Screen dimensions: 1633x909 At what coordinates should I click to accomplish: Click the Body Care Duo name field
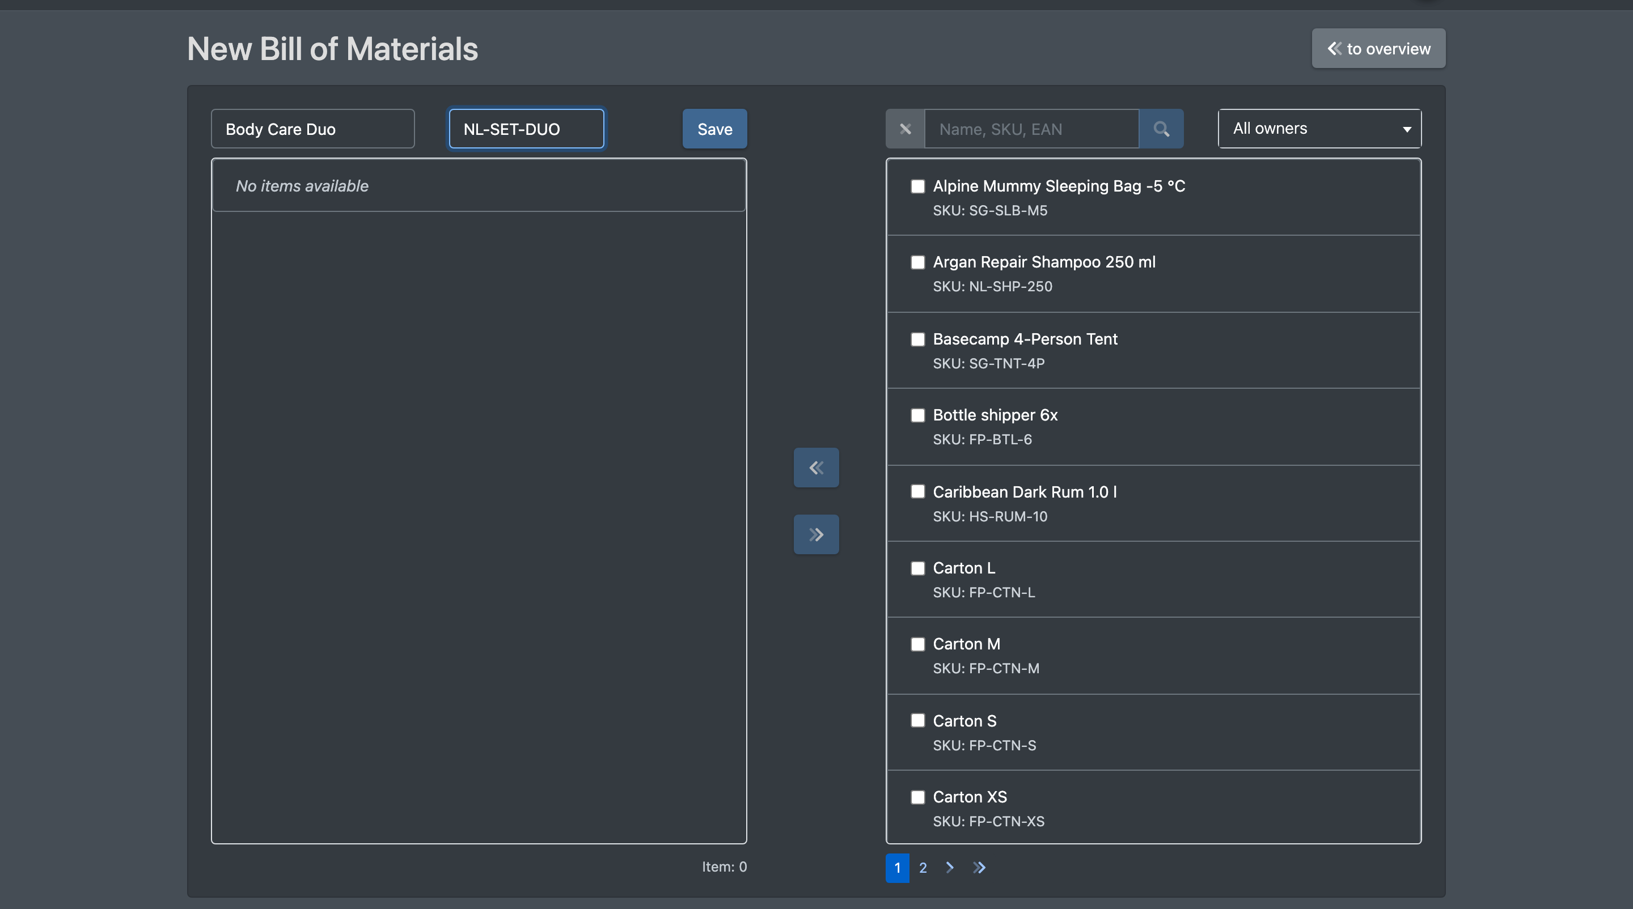pyautogui.click(x=313, y=129)
